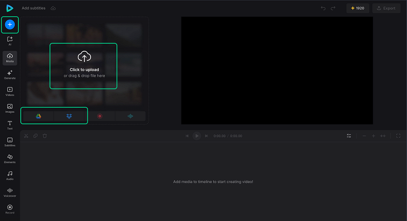
Task: Skip to the next frame
Action: (x=207, y=136)
